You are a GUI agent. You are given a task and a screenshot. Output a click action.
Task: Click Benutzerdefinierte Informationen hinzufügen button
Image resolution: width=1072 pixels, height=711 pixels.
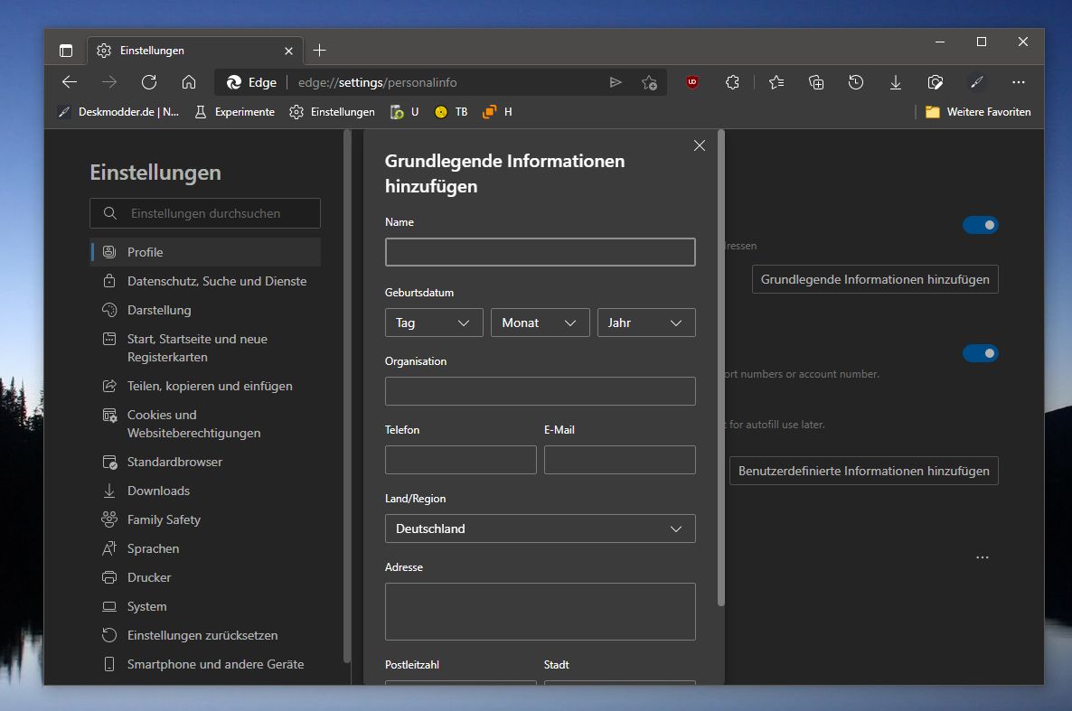click(x=863, y=471)
